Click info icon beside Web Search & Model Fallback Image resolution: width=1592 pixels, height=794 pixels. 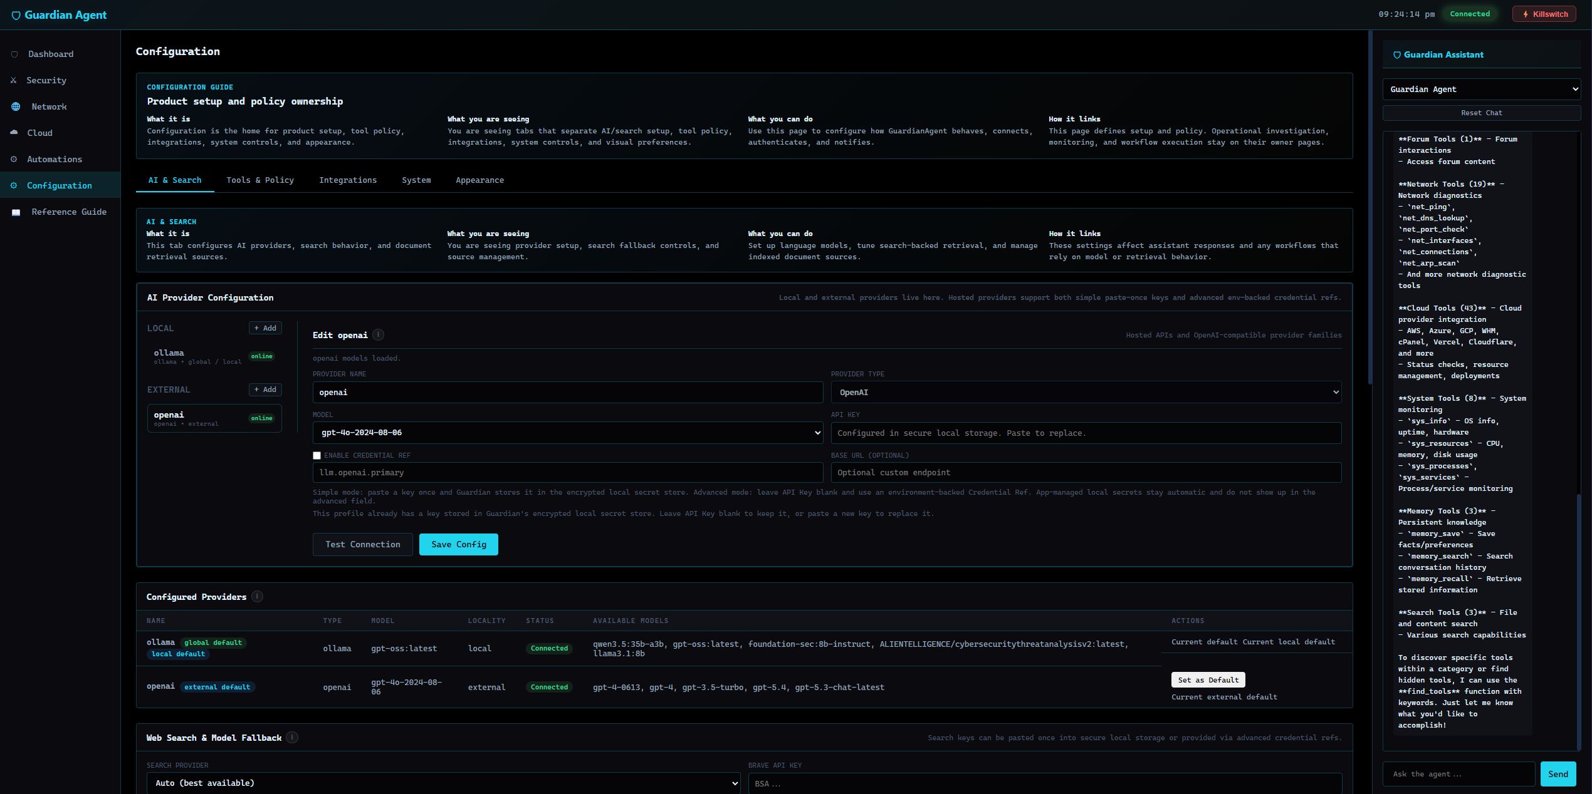[x=292, y=738]
